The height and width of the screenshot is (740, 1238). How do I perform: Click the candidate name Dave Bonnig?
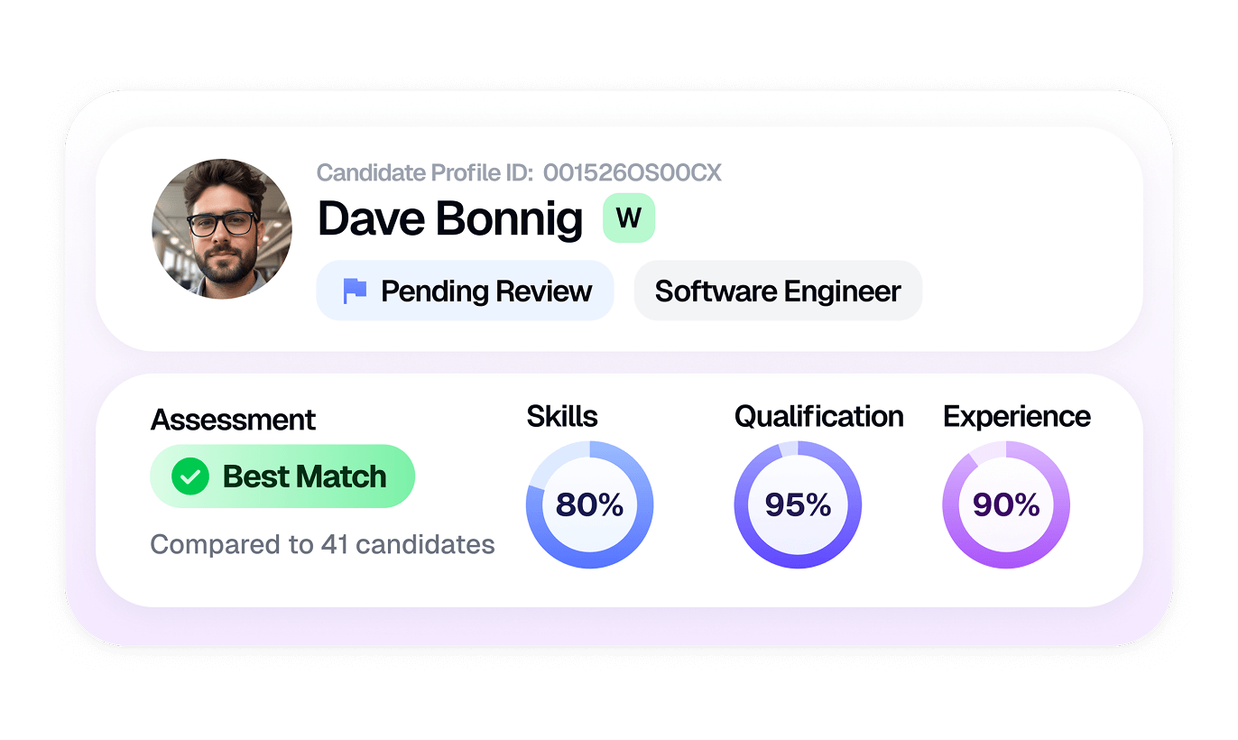[x=450, y=218]
